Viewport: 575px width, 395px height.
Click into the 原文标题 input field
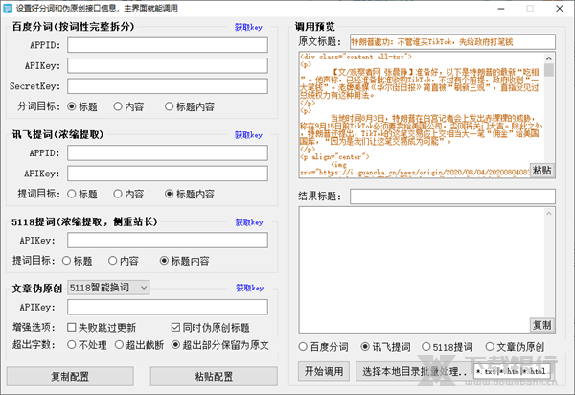click(x=452, y=42)
